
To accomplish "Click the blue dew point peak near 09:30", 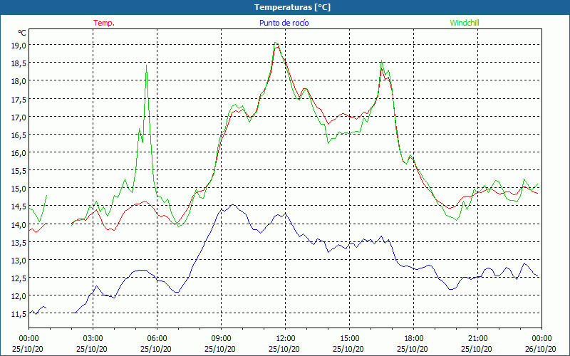I will (233, 205).
